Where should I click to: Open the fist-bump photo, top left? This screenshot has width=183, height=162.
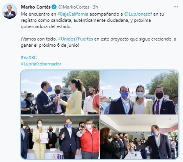pyautogui.click(x=60, y=92)
